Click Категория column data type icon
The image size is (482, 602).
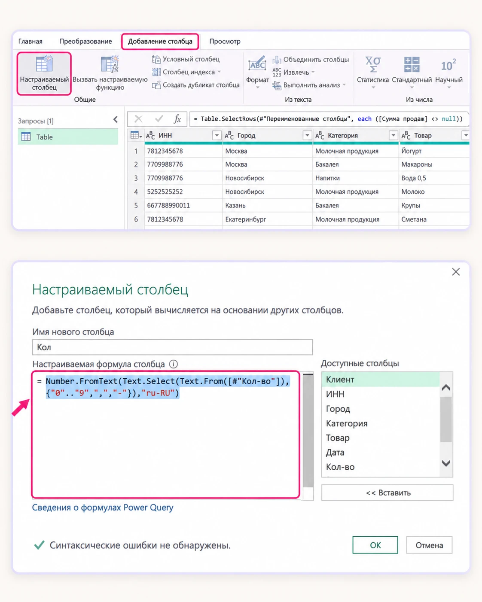tap(320, 136)
